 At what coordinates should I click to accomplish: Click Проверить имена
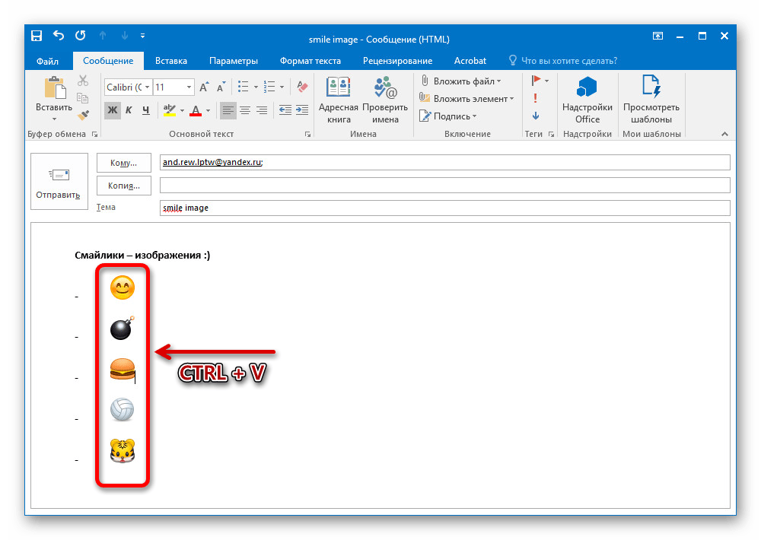pyautogui.click(x=385, y=100)
